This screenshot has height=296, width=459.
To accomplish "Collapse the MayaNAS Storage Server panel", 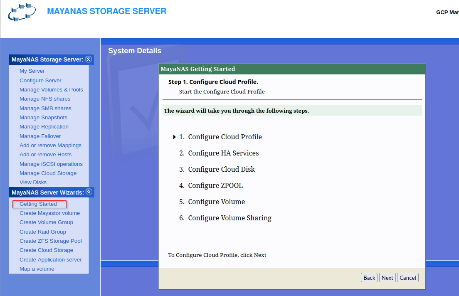I will [88, 59].
